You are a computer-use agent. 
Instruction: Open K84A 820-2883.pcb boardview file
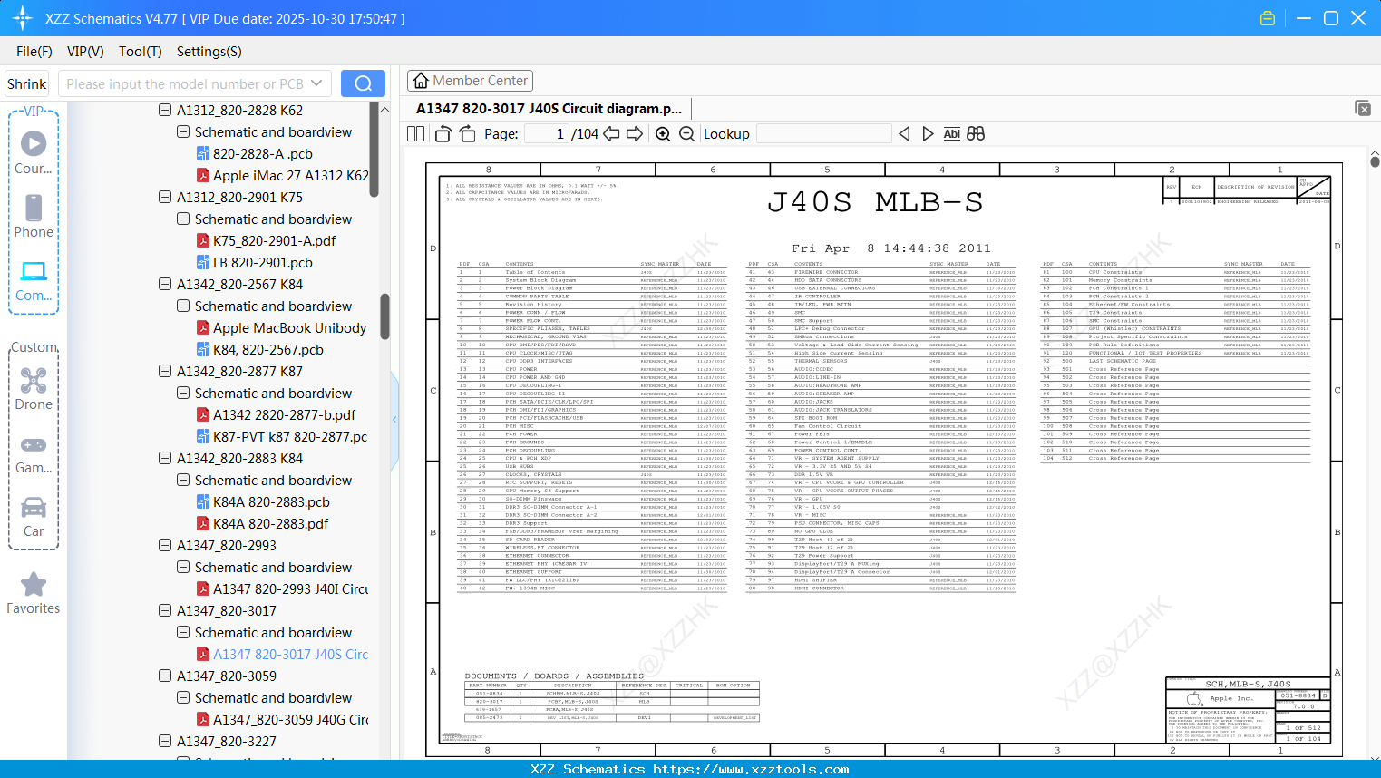coord(271,501)
